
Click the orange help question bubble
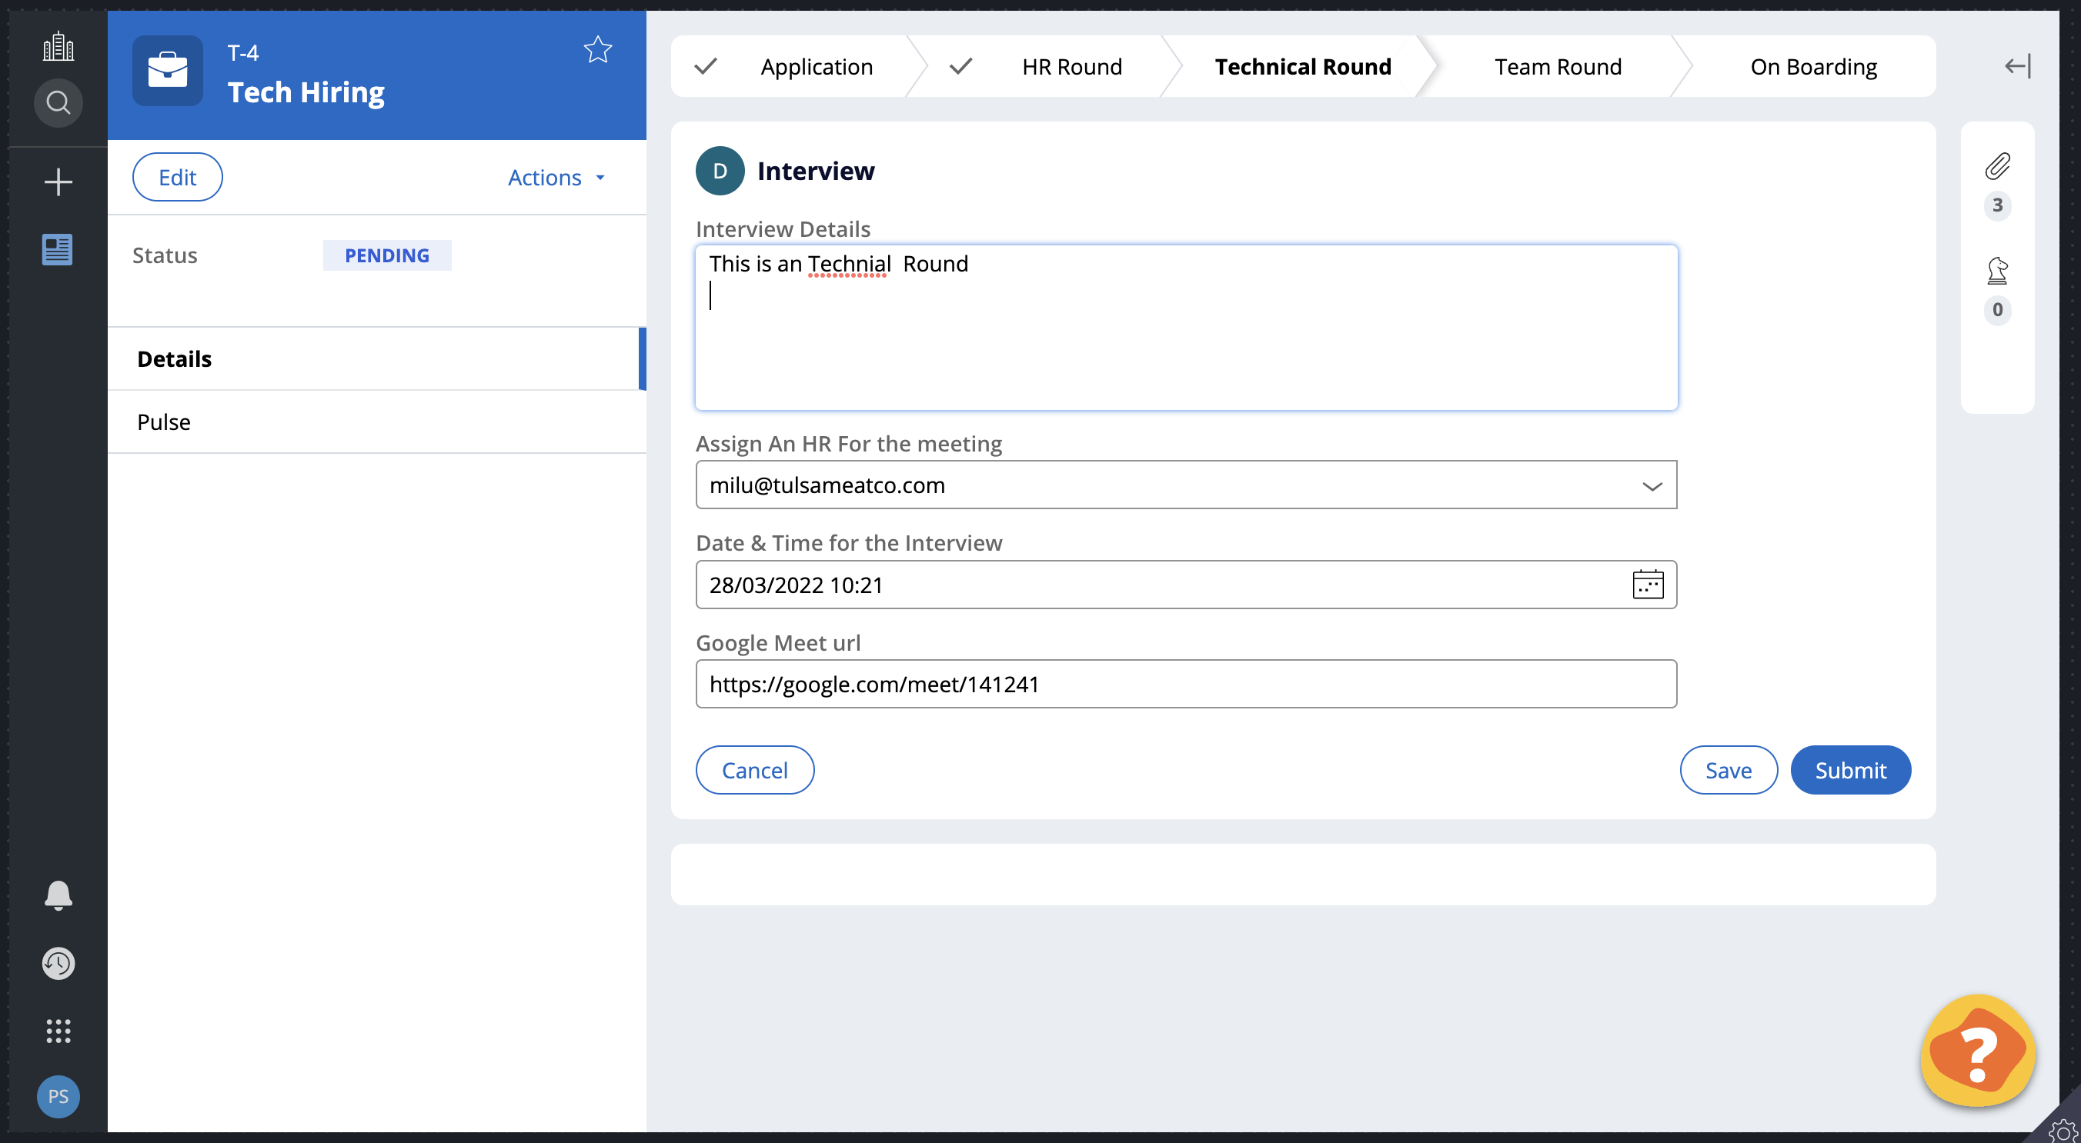[x=1977, y=1051]
